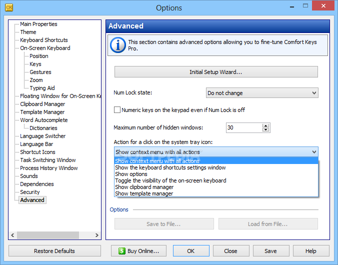Select Gestures in the tree
This screenshot has height=265, width=338.
[40, 72]
